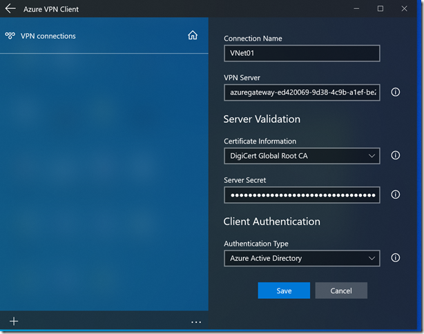424x334 pixels.
Task: Open the home icon in VPN connections
Action: [193, 35]
